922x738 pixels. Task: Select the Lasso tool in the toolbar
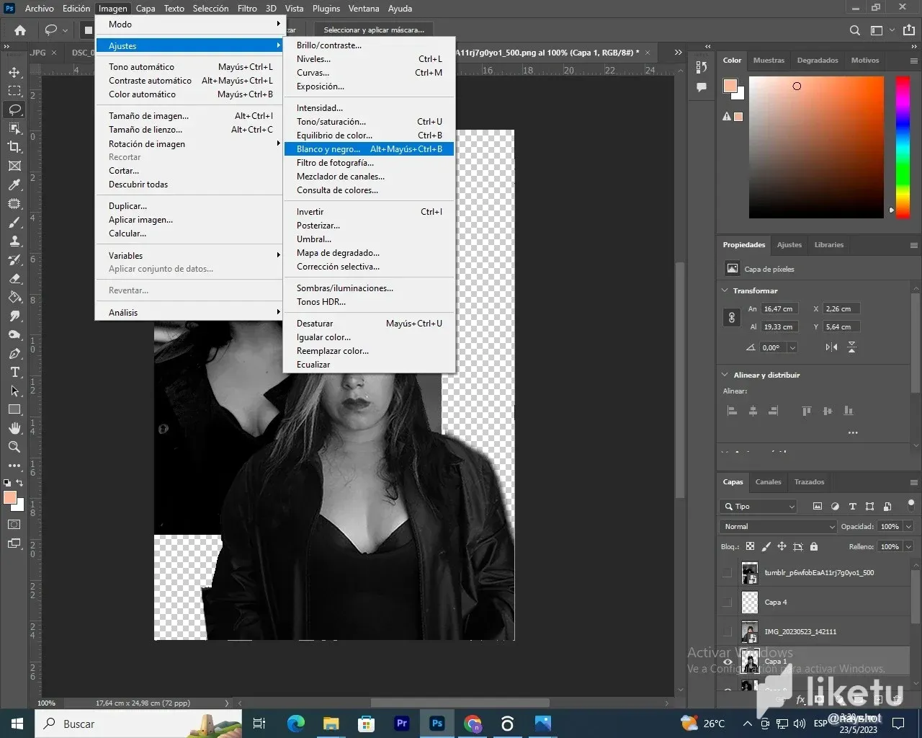14,110
